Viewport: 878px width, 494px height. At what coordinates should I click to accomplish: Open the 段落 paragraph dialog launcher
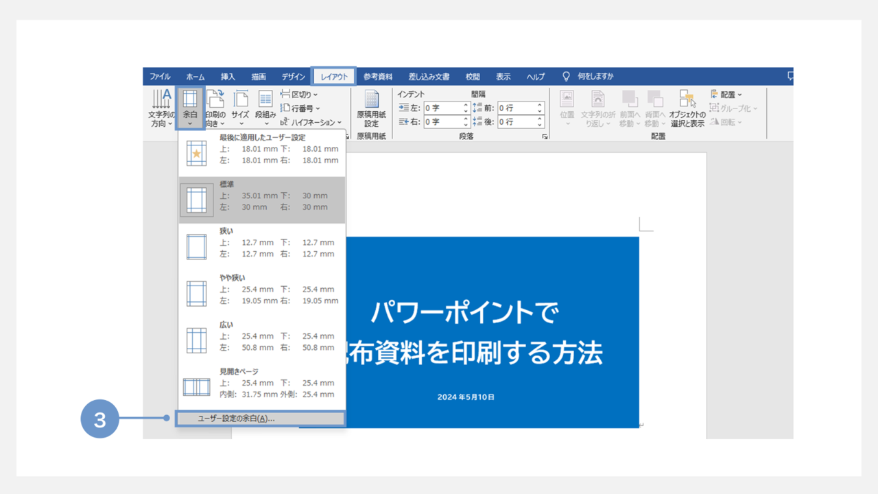point(545,137)
